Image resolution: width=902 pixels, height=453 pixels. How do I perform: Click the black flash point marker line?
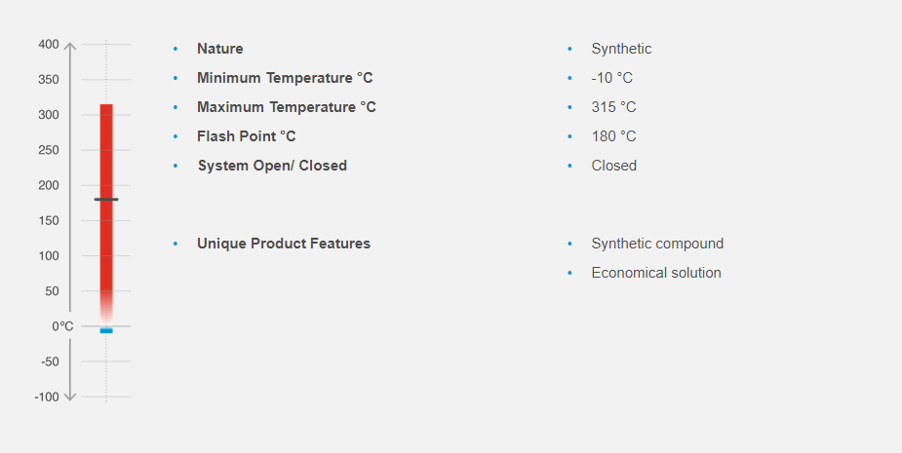click(106, 200)
